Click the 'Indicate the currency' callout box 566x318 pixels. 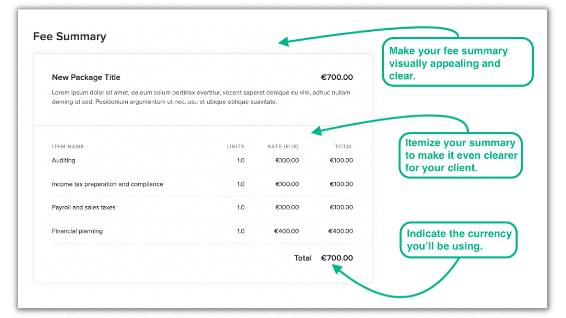point(458,240)
